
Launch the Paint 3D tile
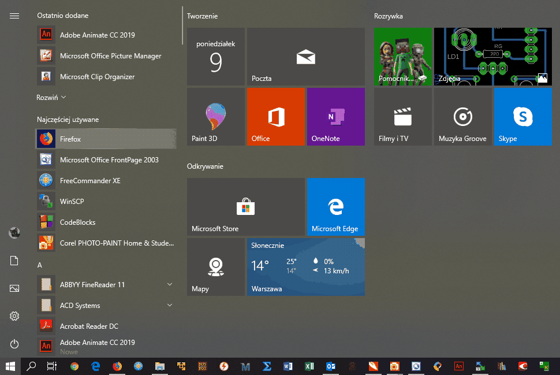coord(215,117)
